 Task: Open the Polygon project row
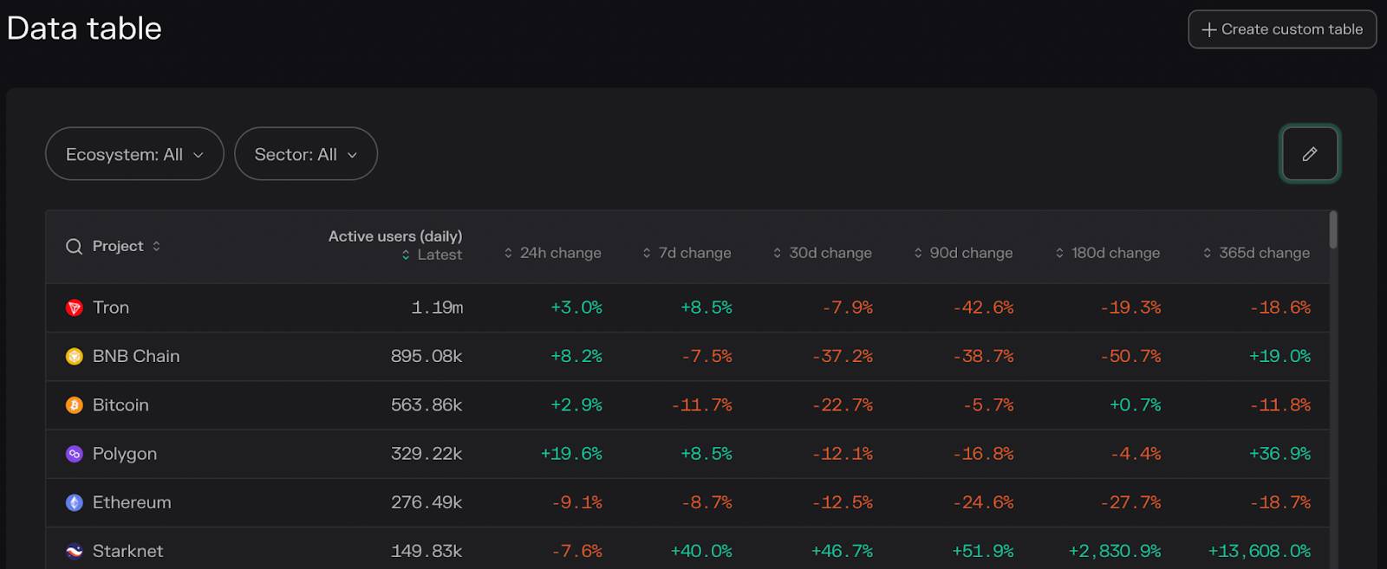pyautogui.click(x=687, y=454)
